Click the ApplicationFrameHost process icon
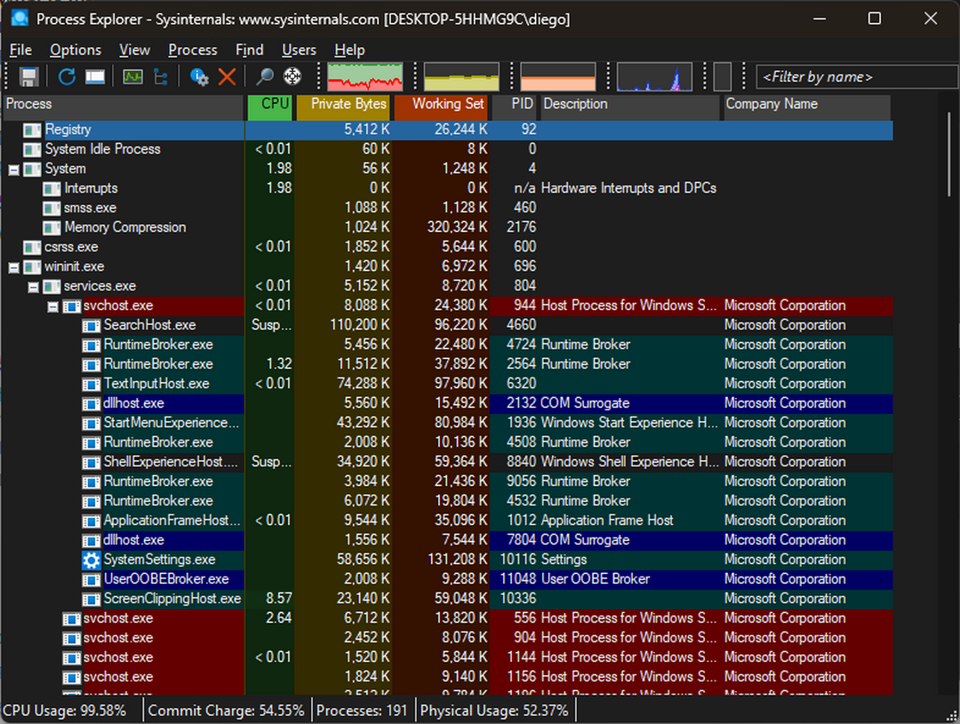 tap(92, 521)
